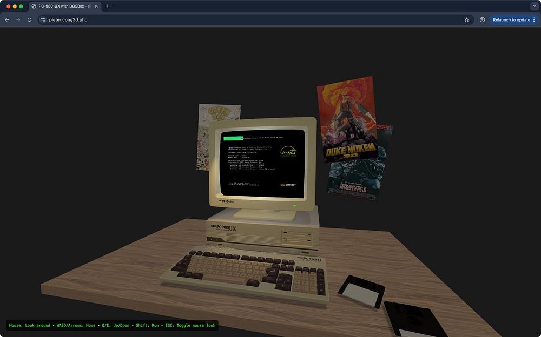The height and width of the screenshot is (337, 541).
Task: Click the numeric keypad on the keyboard
Action: 308,281
